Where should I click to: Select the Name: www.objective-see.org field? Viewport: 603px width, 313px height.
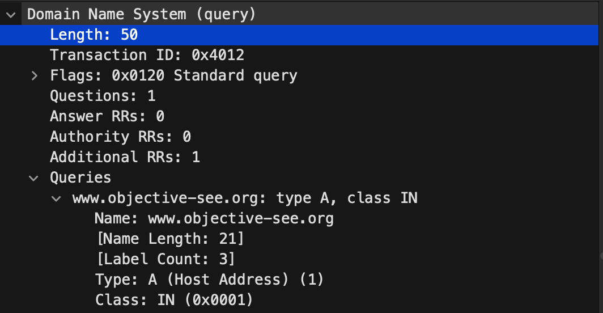[x=299, y=219]
